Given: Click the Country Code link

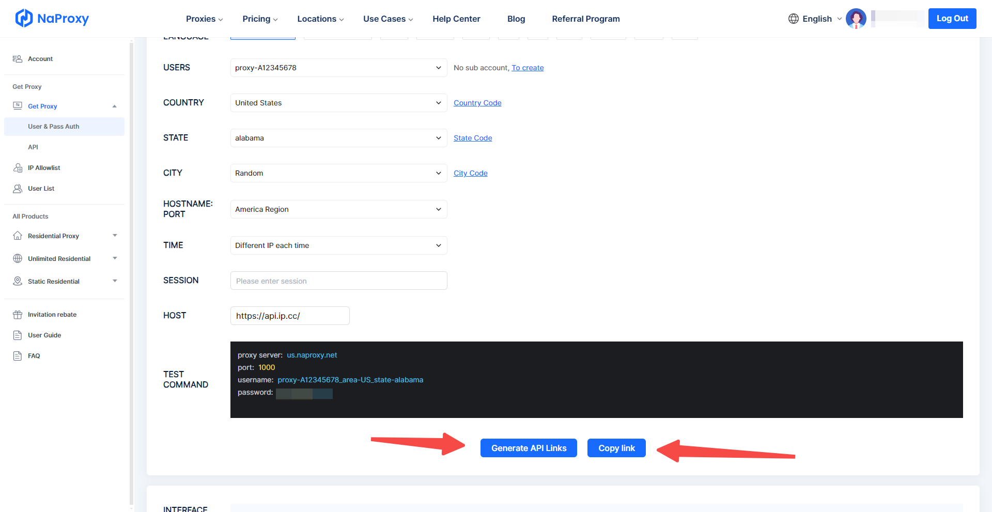Looking at the screenshot, I should (x=477, y=103).
